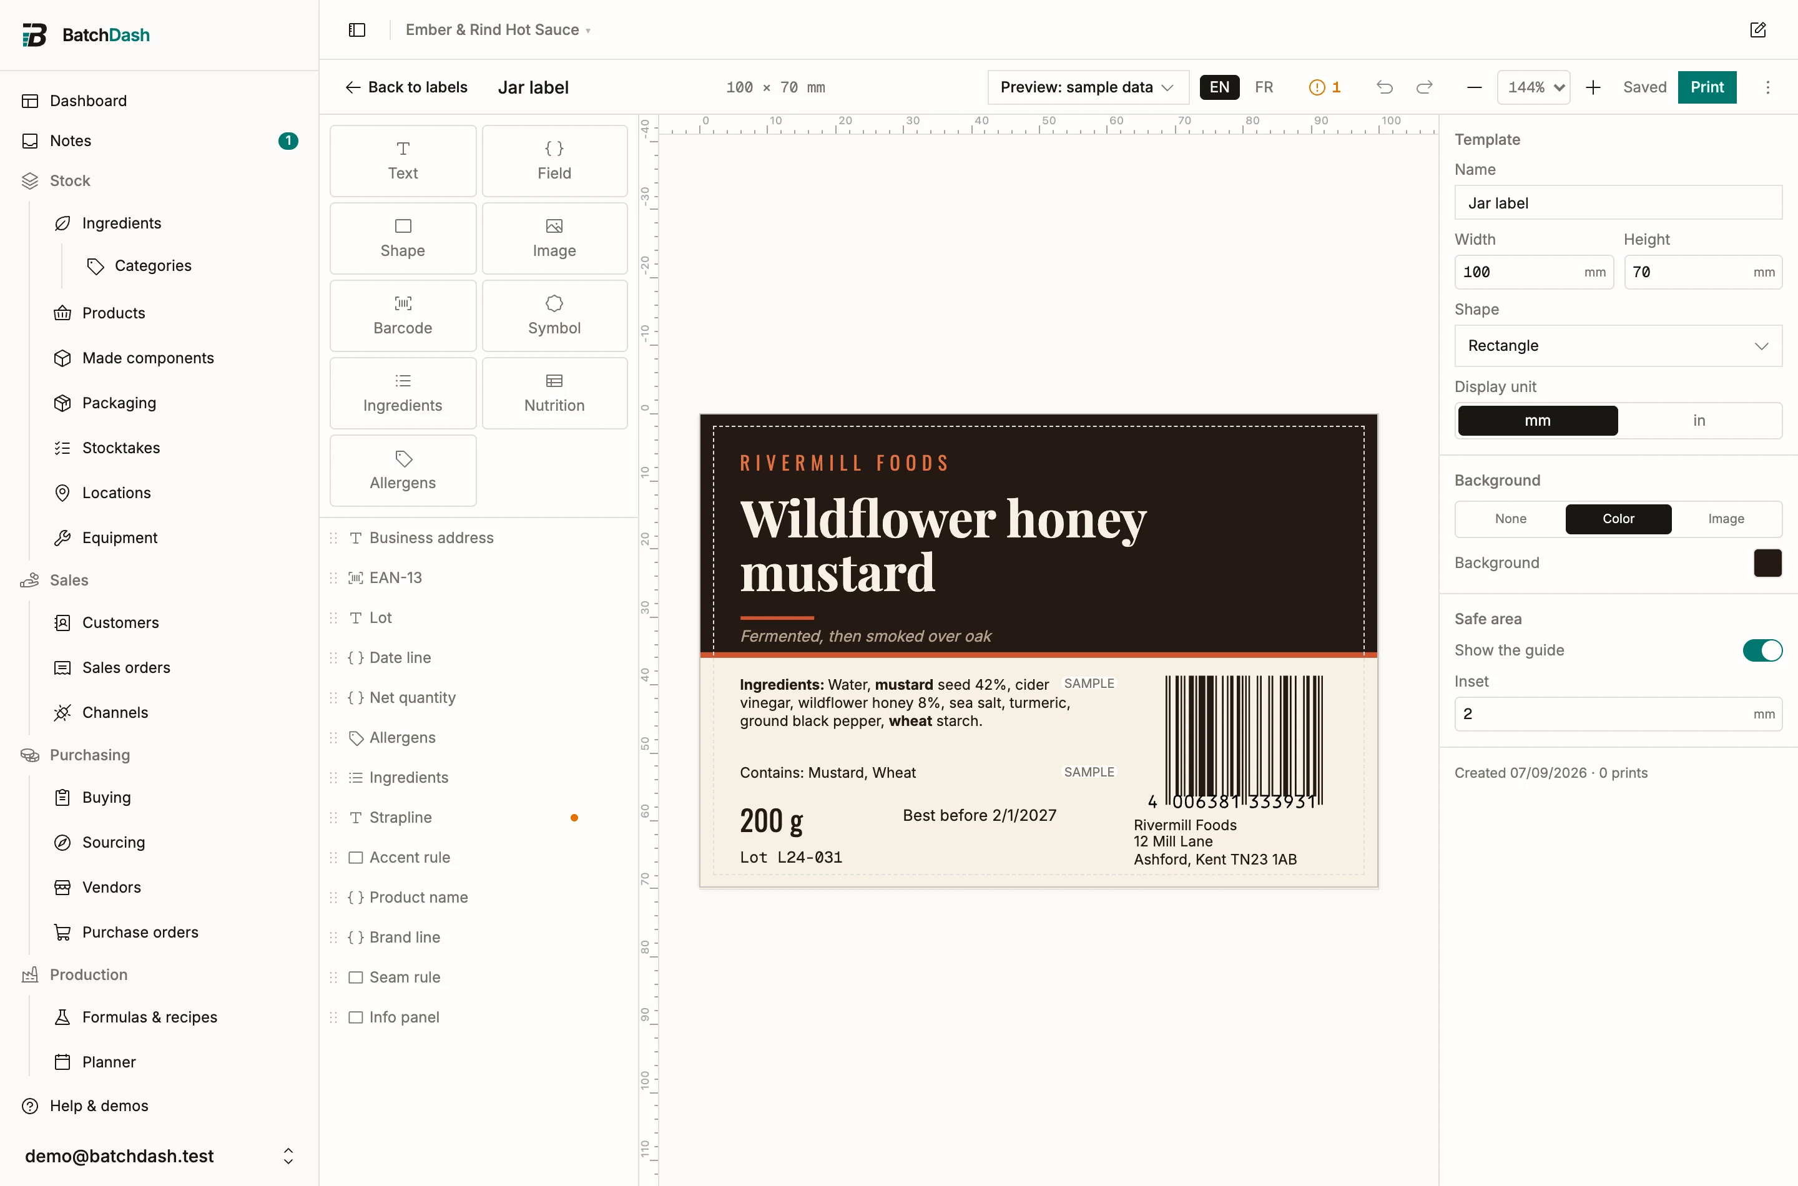The image size is (1798, 1186).
Task: Zoom out with the minus icon
Action: click(x=1473, y=87)
